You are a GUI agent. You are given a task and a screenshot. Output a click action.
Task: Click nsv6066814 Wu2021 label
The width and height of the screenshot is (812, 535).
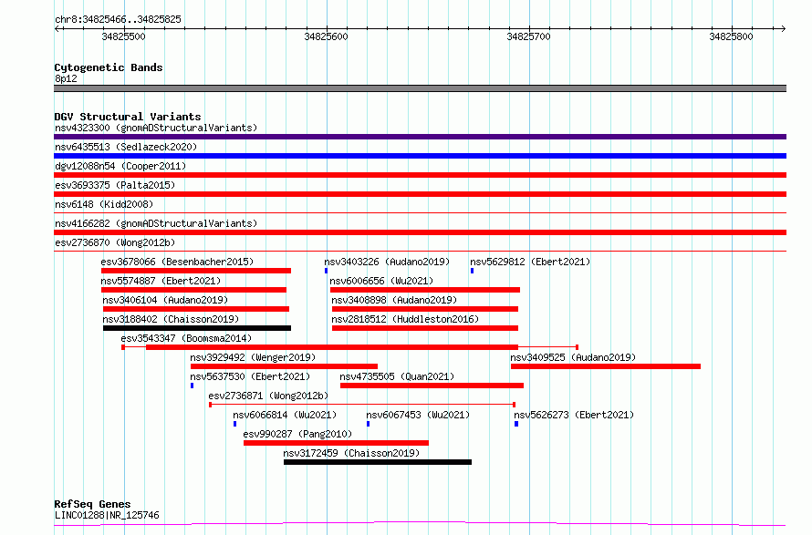(285, 415)
